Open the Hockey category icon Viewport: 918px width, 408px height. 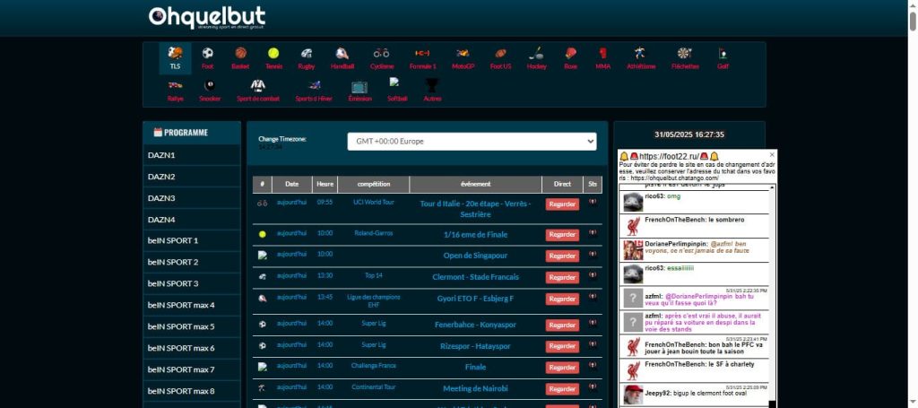pos(536,53)
